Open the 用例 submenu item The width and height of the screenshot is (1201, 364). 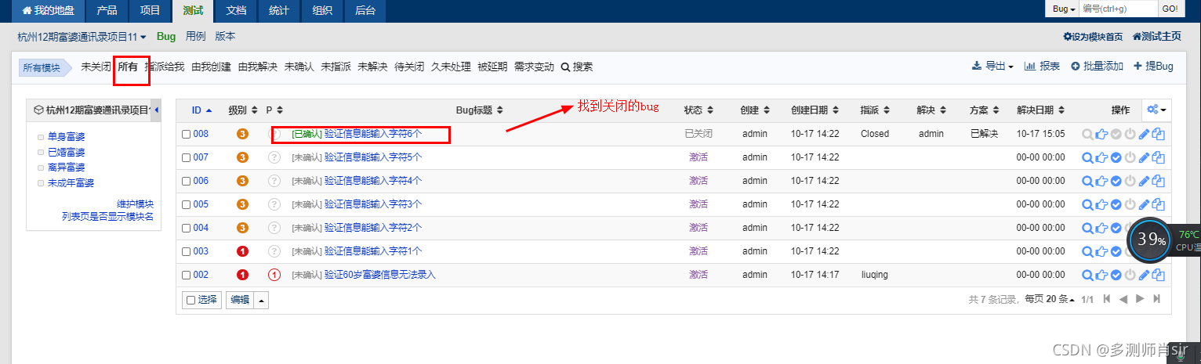point(195,37)
